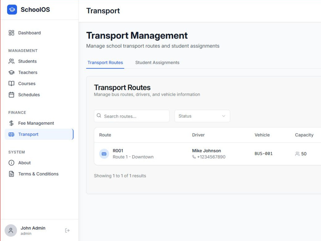Open Dashboard via its grid icon

(12, 33)
